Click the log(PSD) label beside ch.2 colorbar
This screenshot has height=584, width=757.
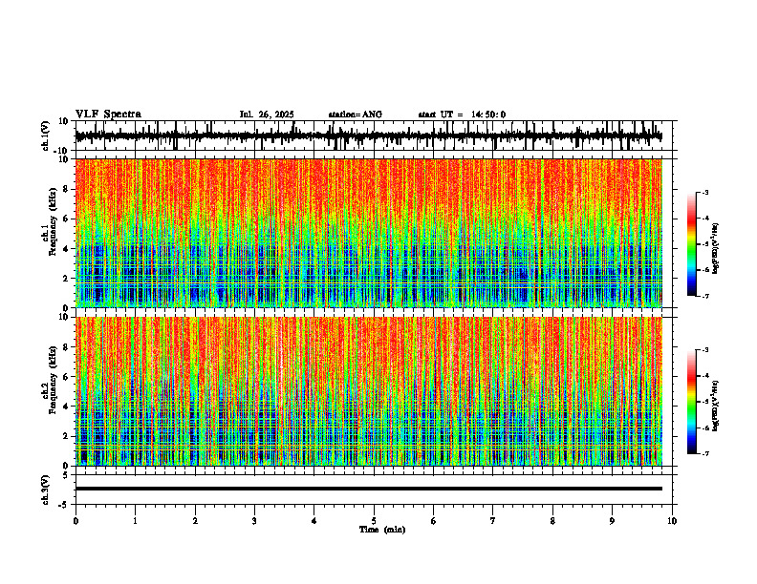click(716, 406)
